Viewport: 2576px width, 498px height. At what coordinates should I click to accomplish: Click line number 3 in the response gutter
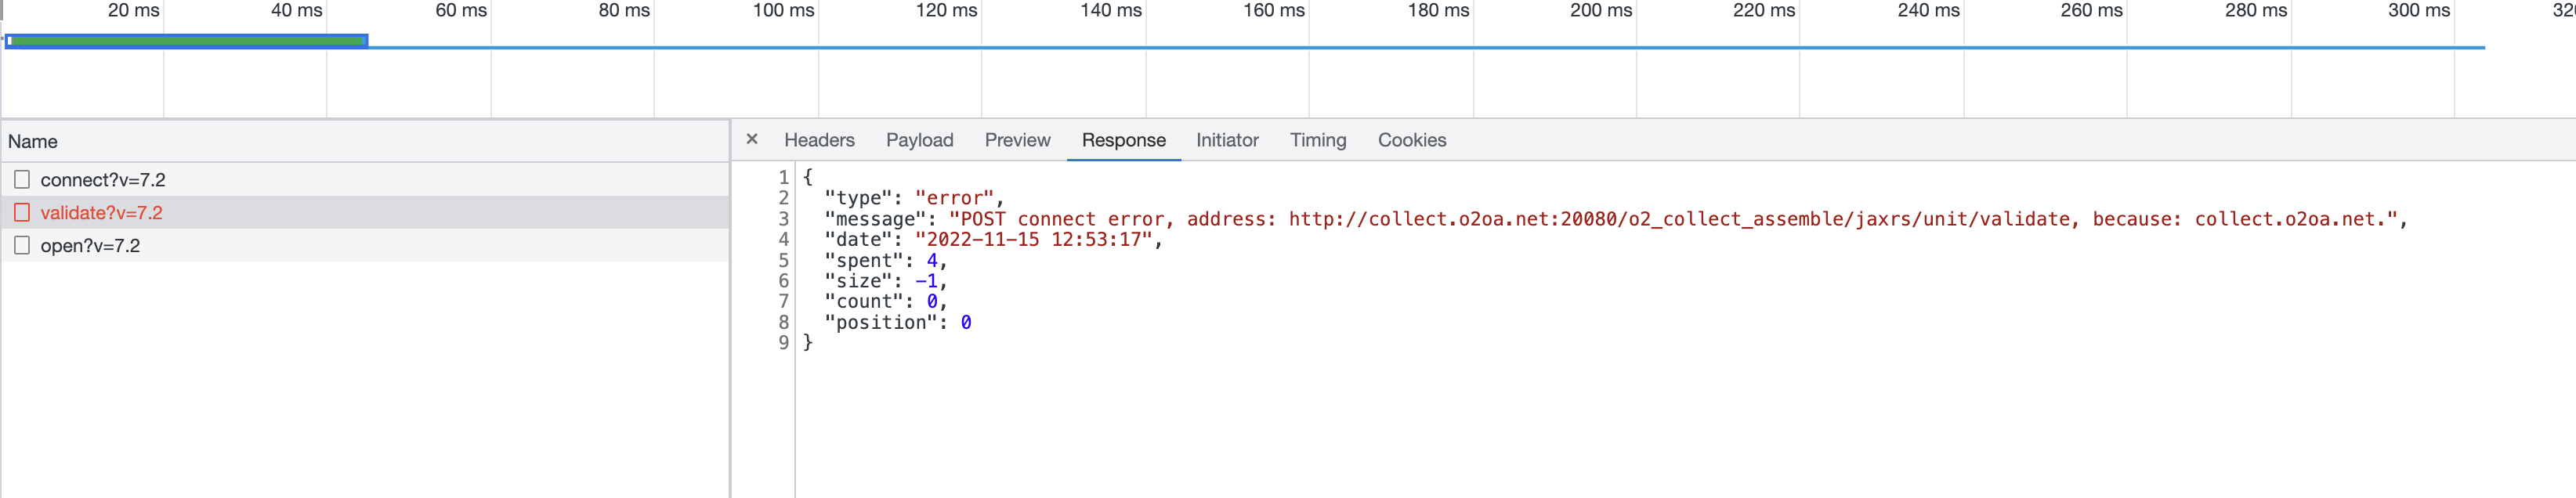click(783, 219)
